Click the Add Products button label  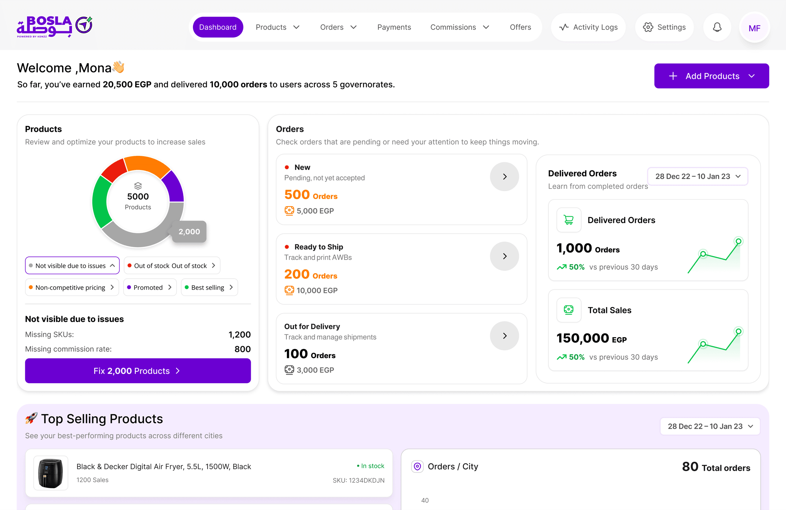(713, 76)
